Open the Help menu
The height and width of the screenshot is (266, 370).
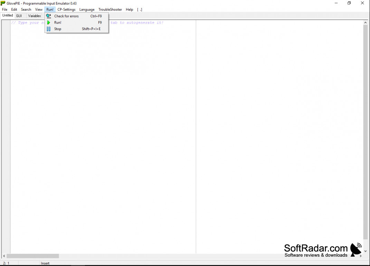[129, 9]
